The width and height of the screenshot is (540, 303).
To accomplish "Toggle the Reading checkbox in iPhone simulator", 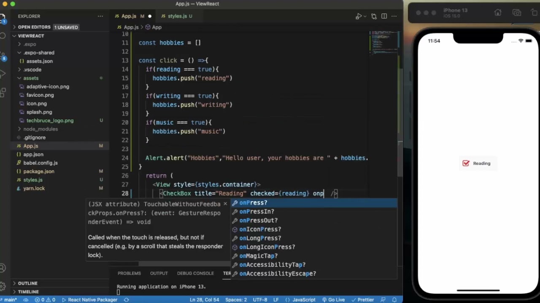I will tap(466, 163).
